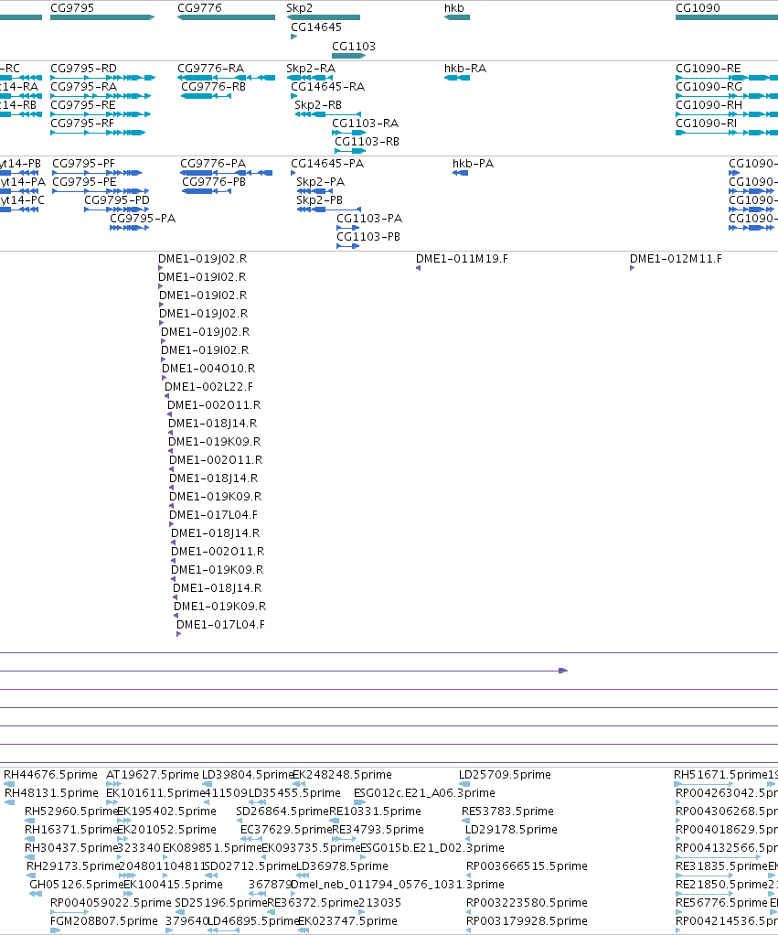Click EST RP003666515.5prime
Image resolution: width=778 pixels, height=935 pixels.
(x=527, y=866)
